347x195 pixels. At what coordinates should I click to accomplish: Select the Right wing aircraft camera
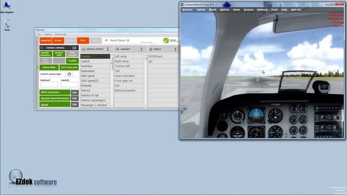click(129, 61)
